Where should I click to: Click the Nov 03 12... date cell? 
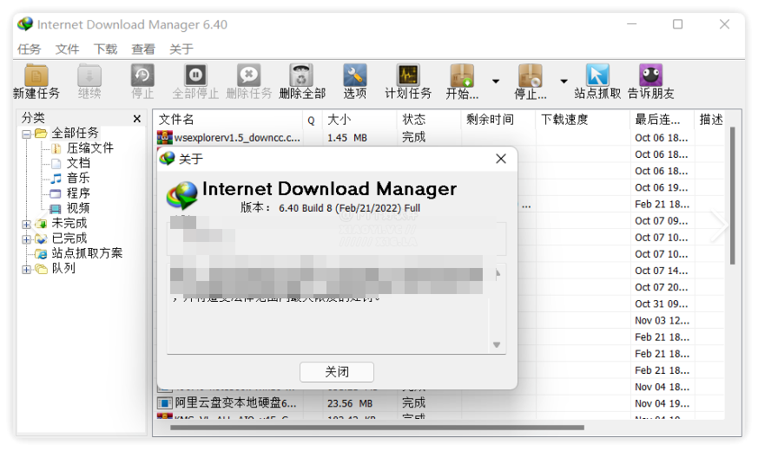pos(662,321)
